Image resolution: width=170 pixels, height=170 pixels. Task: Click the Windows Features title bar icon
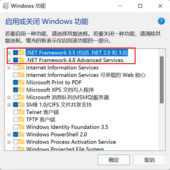(6, 6)
